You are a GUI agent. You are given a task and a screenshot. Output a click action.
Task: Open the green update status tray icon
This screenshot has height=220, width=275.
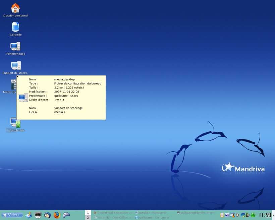click(x=253, y=215)
